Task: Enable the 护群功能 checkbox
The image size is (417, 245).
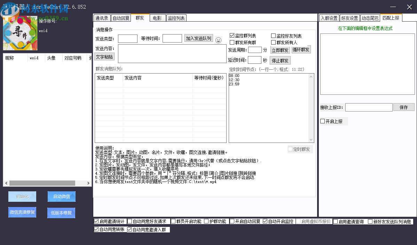Action: click(206, 221)
